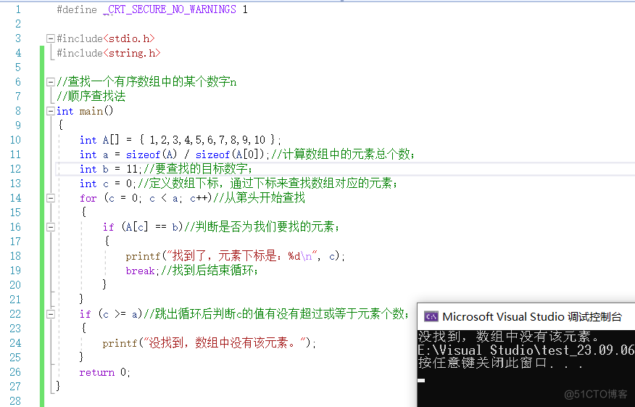The width and height of the screenshot is (635, 407).
Task: Click the closing brace on line 27
Action: click(x=58, y=385)
